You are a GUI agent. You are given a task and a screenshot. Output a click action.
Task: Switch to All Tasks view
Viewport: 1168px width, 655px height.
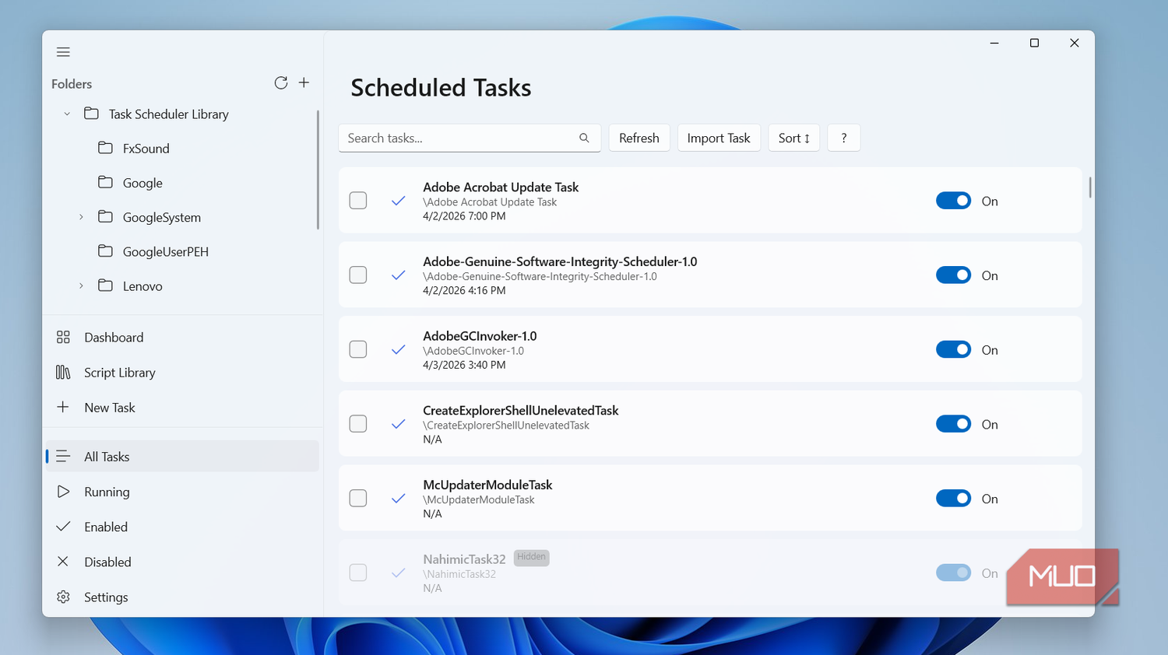[182, 457]
